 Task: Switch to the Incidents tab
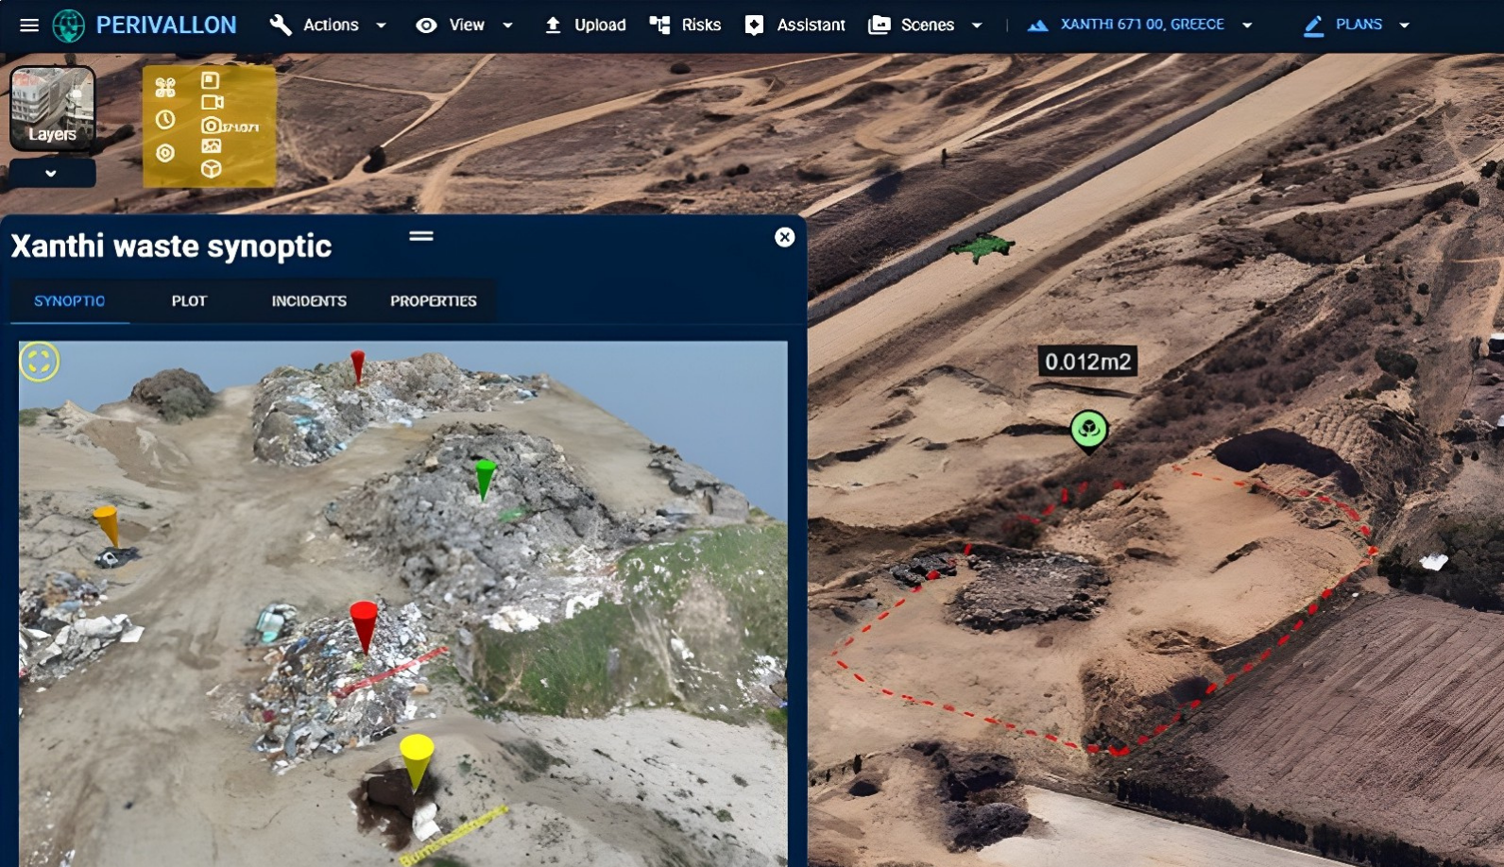point(309,301)
